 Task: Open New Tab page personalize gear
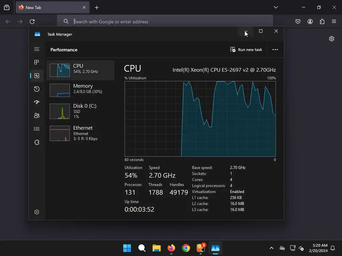[332, 39]
